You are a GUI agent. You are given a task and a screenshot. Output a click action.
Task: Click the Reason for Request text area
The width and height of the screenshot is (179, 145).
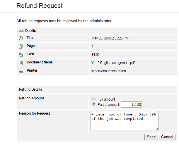(x=125, y=120)
